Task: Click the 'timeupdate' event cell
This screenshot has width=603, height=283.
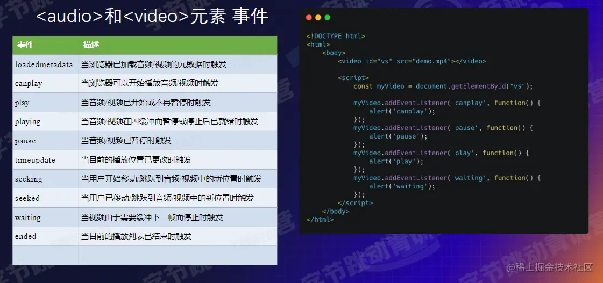Action: point(45,159)
